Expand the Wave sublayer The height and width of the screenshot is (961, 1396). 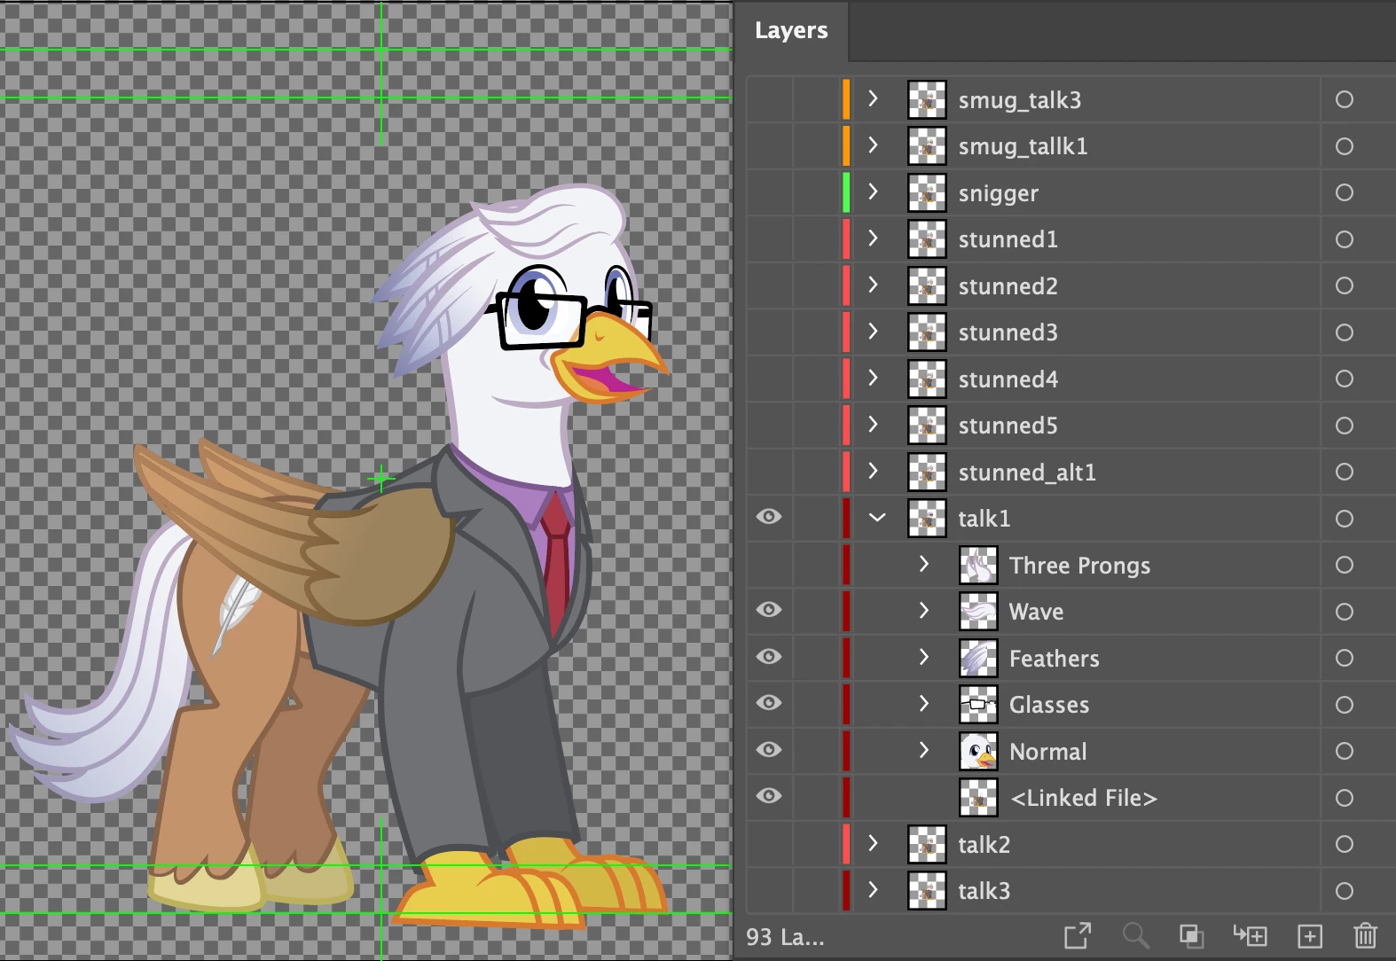tap(923, 610)
